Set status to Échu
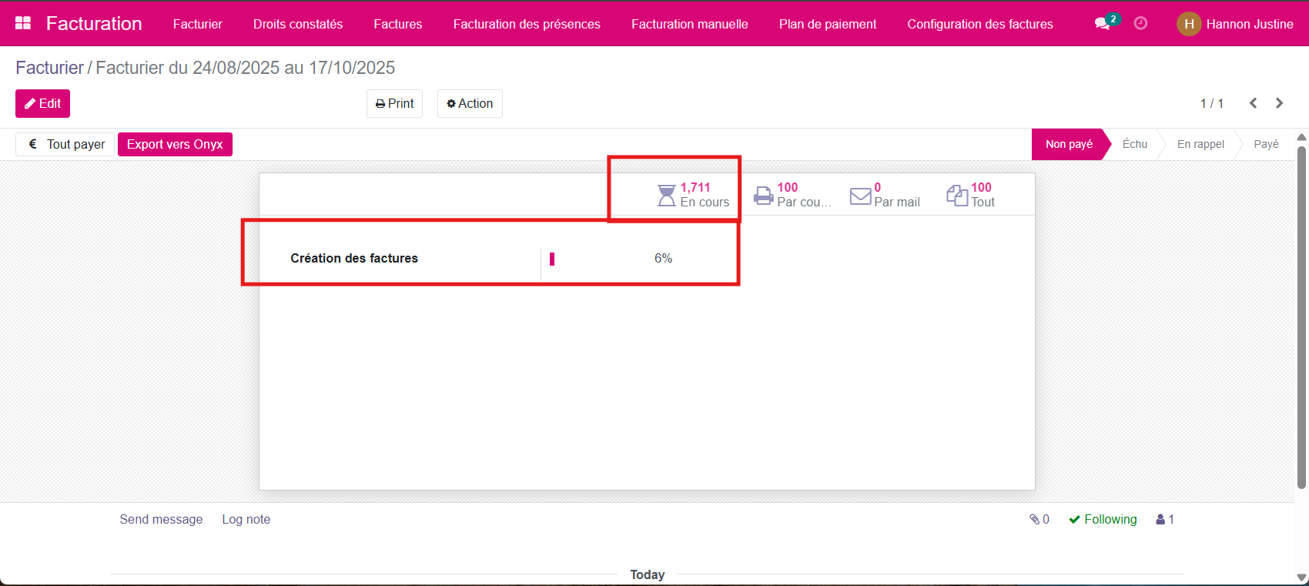 [1134, 144]
